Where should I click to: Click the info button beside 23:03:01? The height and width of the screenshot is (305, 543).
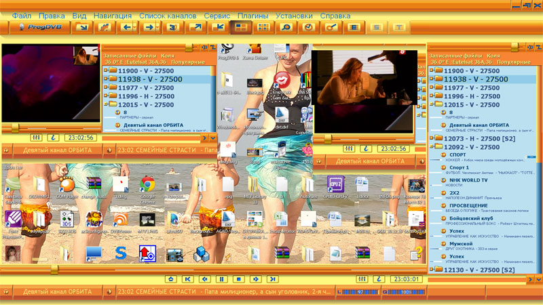click(377, 279)
